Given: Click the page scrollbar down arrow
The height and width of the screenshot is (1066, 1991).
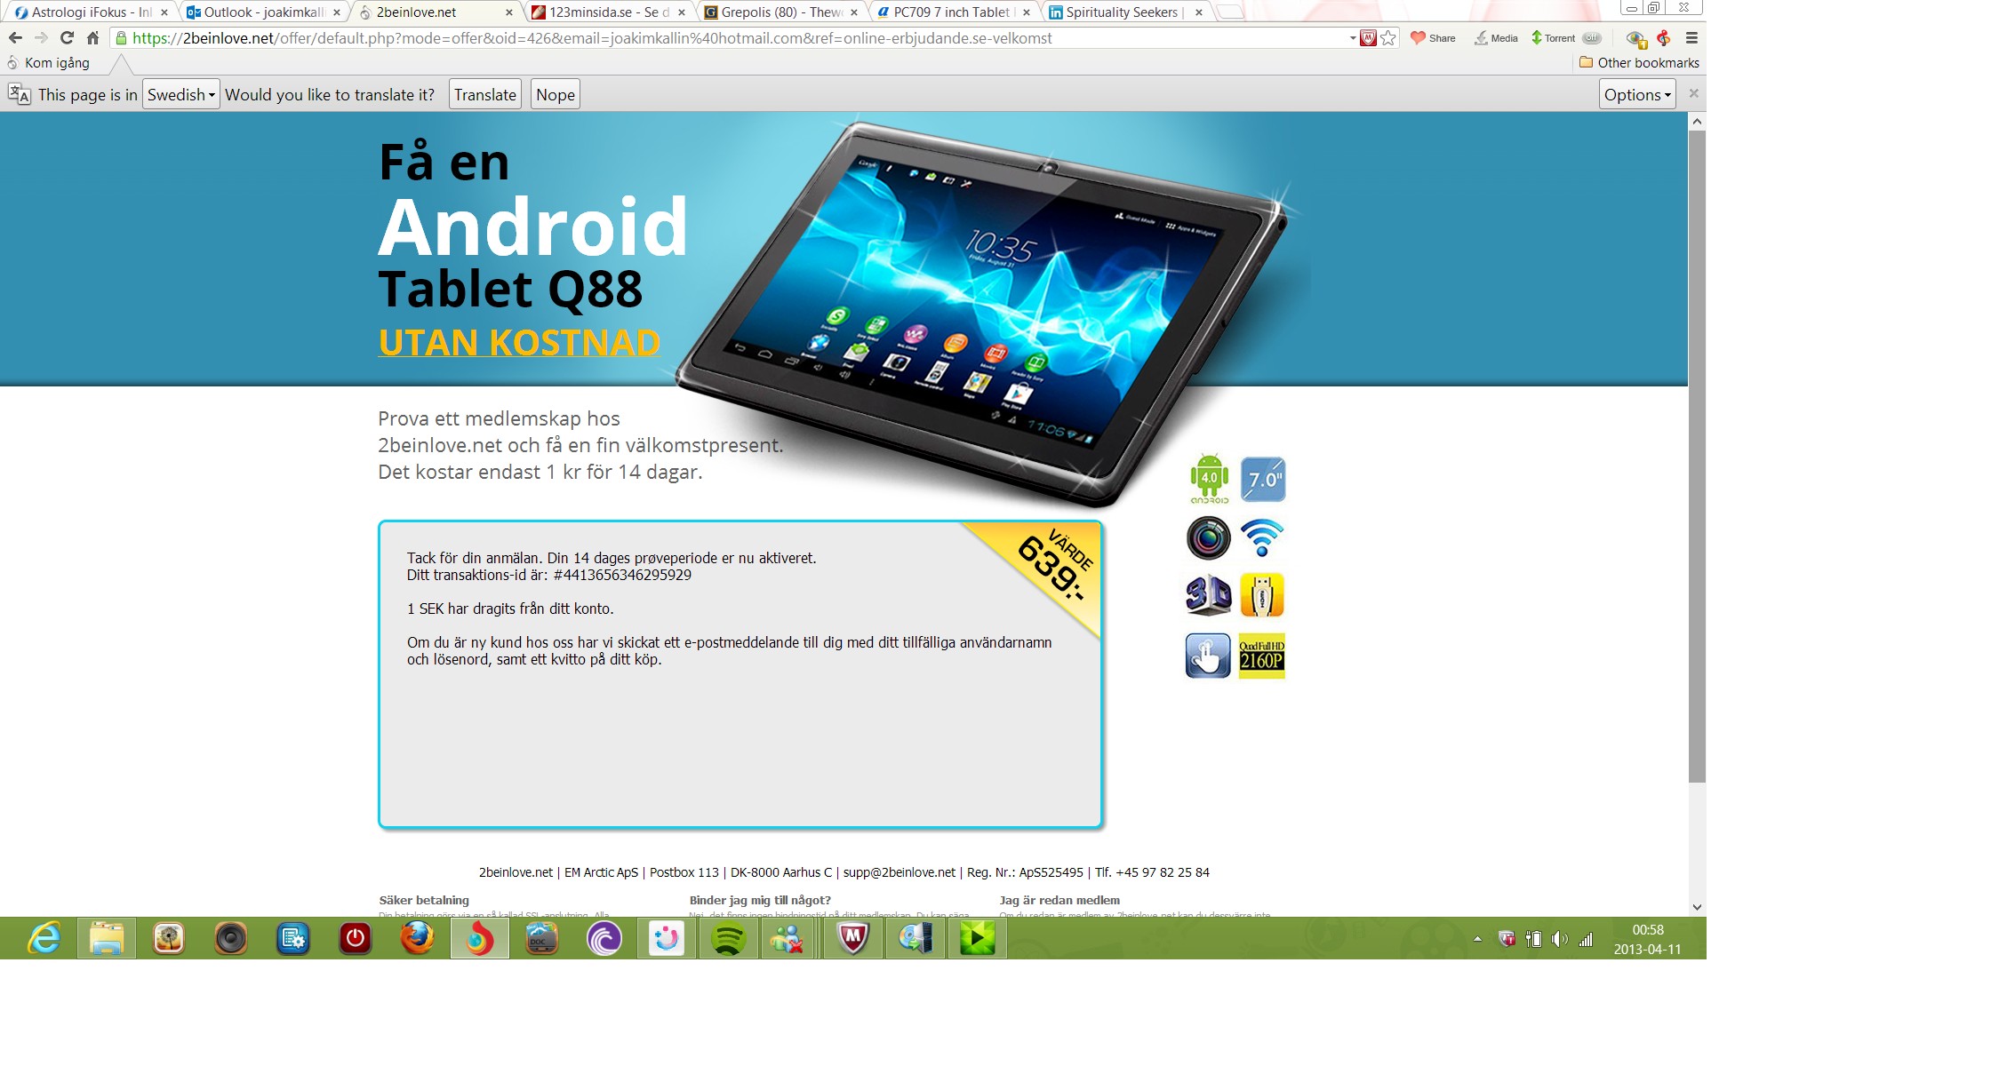Looking at the screenshot, I should (1697, 907).
